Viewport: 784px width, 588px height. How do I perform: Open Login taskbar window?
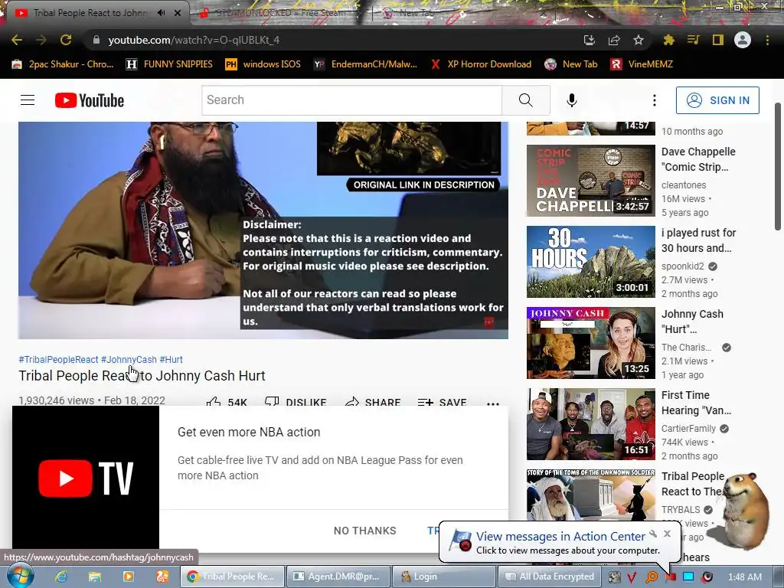click(443, 577)
